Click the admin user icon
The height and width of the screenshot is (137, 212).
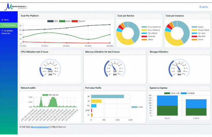[x=201, y=7]
